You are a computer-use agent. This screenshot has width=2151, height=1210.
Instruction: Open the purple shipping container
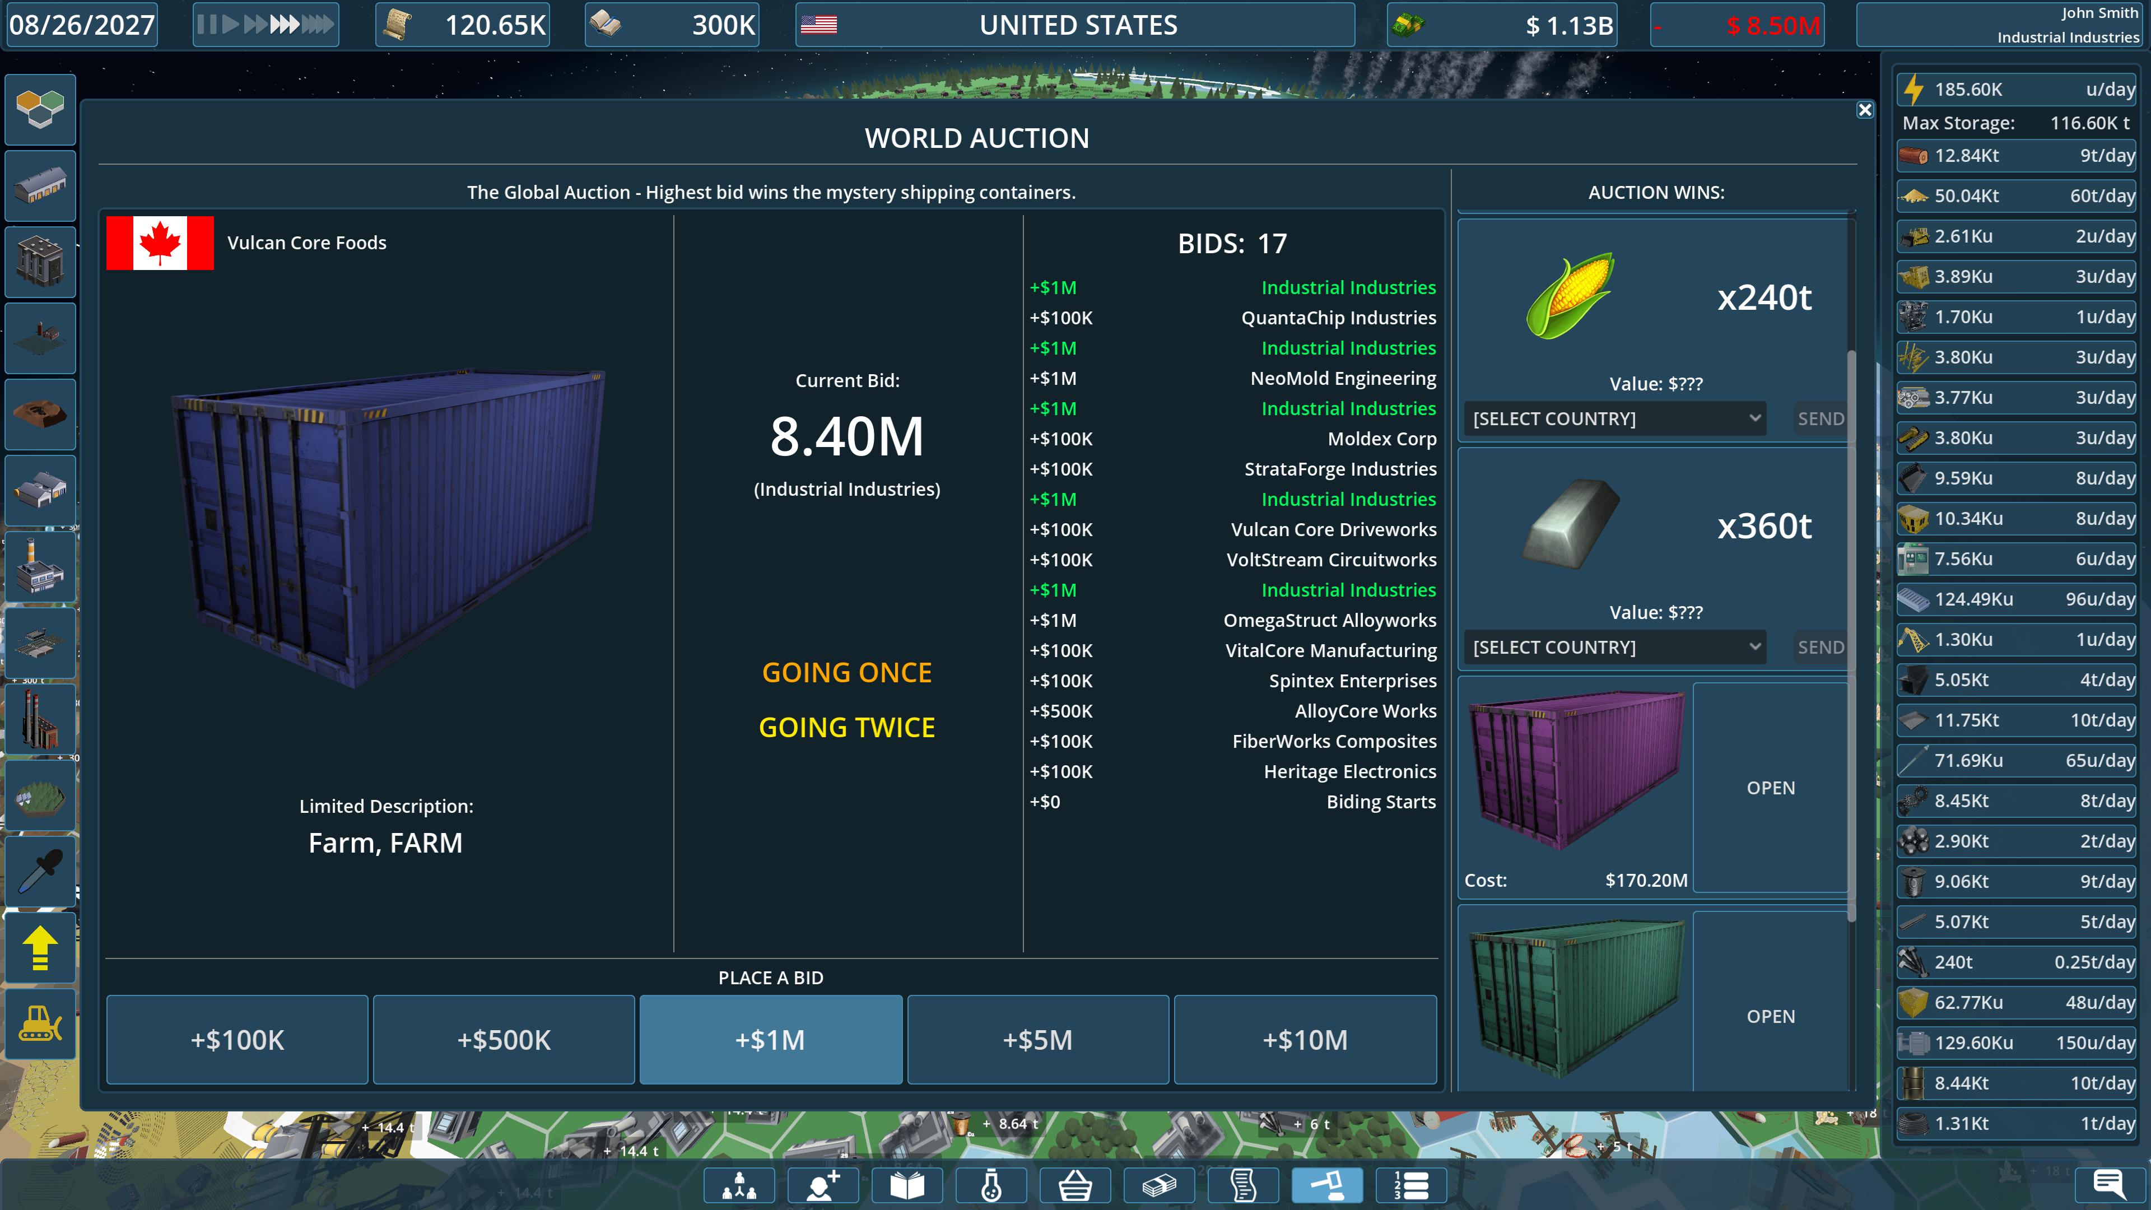tap(1770, 788)
